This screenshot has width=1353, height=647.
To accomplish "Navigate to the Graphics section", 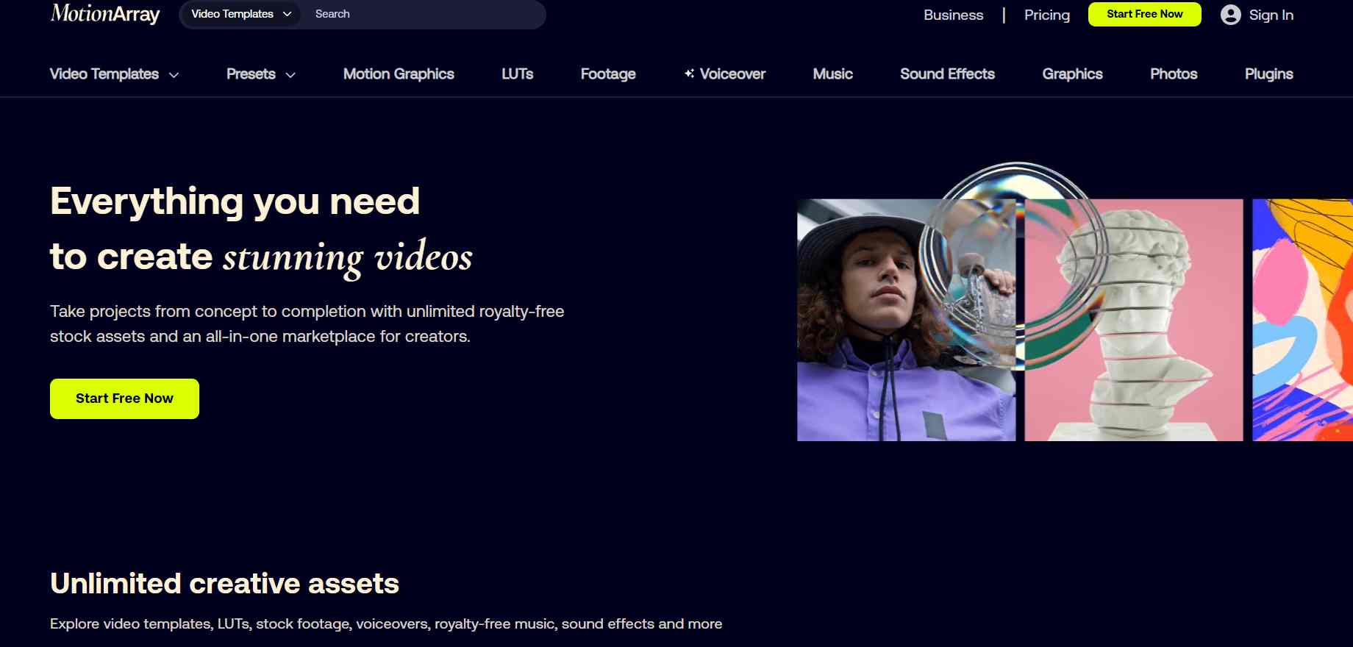I will coord(1073,74).
